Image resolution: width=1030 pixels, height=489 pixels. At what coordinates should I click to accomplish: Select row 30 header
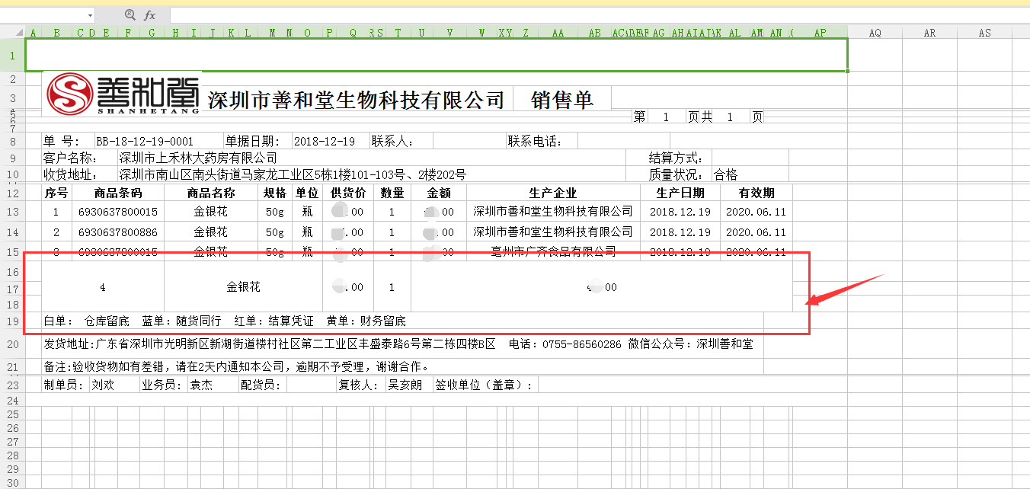click(12, 482)
